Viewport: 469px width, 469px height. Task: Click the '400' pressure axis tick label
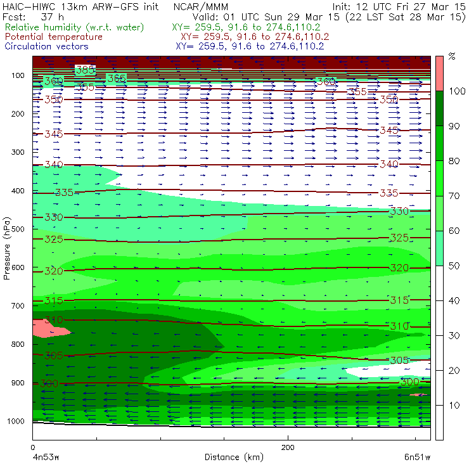(x=18, y=191)
